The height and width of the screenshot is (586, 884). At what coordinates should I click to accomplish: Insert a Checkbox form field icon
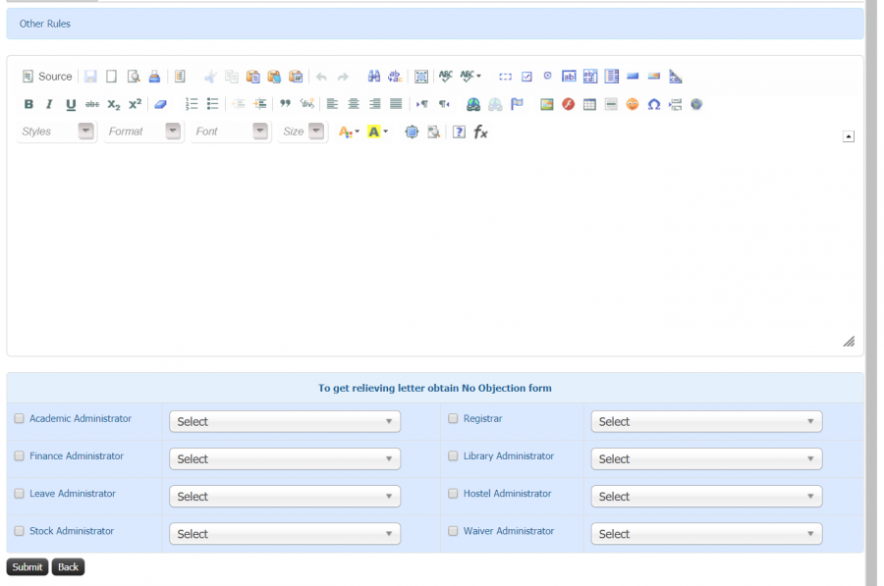pos(526,76)
